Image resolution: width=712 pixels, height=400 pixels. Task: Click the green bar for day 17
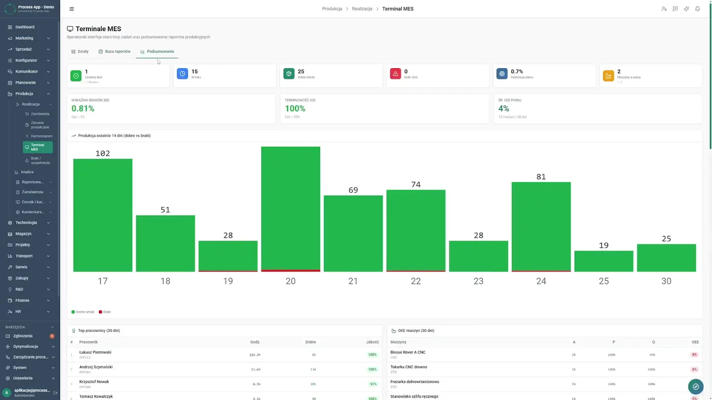[x=103, y=215]
